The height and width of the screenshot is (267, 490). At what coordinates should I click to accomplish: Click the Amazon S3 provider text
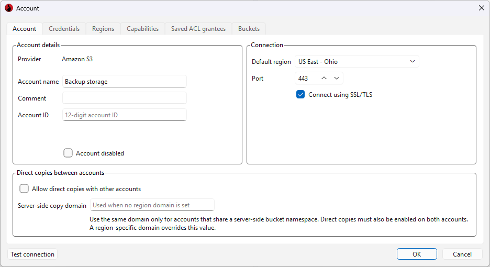(77, 59)
